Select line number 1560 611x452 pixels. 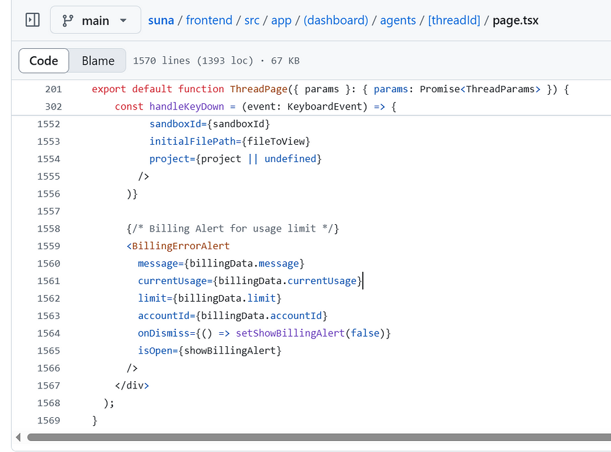click(49, 264)
